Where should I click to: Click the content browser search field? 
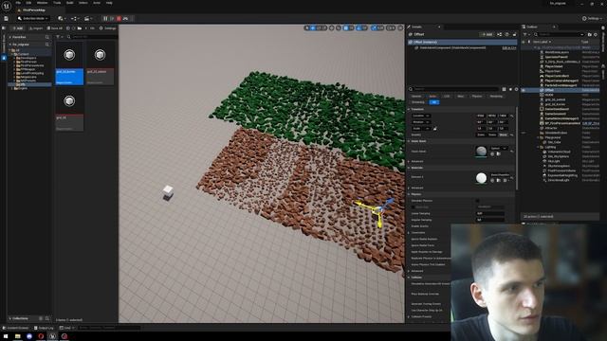tap(94, 37)
